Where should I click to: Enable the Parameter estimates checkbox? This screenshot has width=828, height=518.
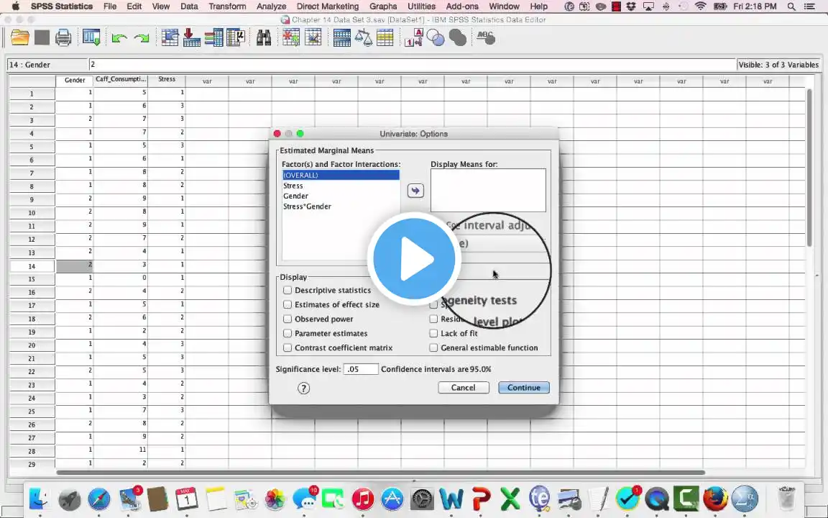point(287,334)
